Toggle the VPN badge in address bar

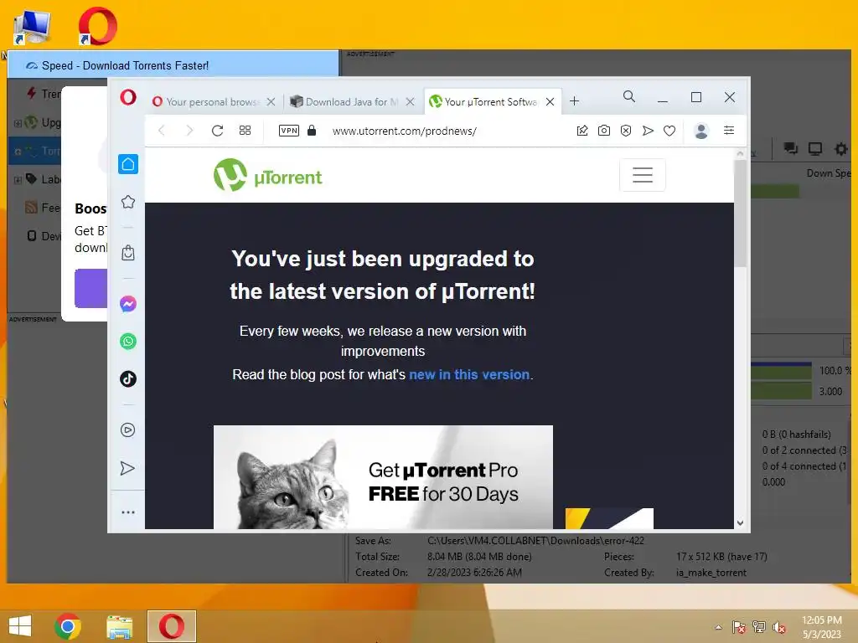289,131
